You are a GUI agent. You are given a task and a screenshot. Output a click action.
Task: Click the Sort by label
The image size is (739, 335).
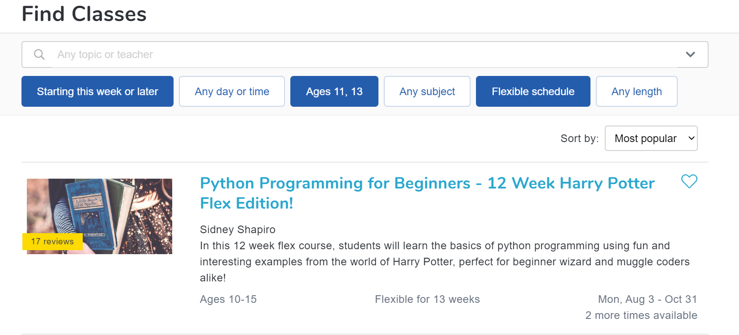tap(579, 138)
